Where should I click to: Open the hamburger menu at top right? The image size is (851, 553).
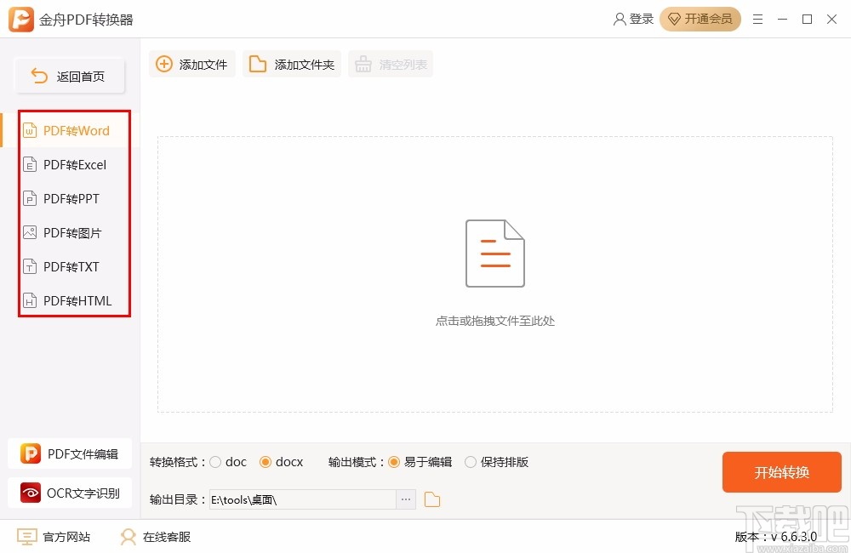click(x=758, y=19)
